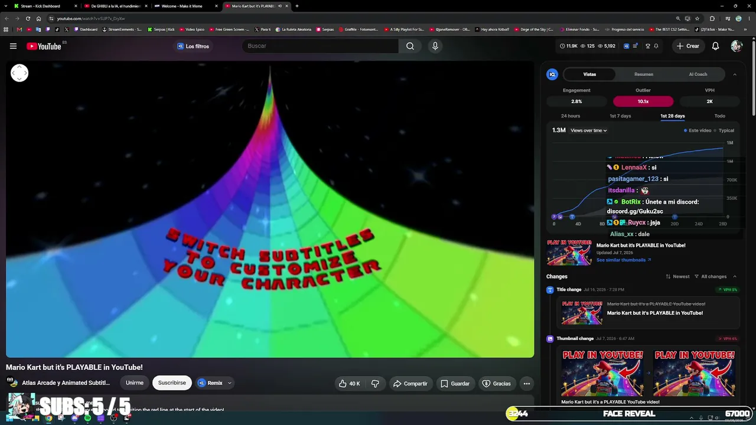Viewport: 756px width, 425px height.
Task: Click the video player rotate overlay icon
Action: pos(19,73)
